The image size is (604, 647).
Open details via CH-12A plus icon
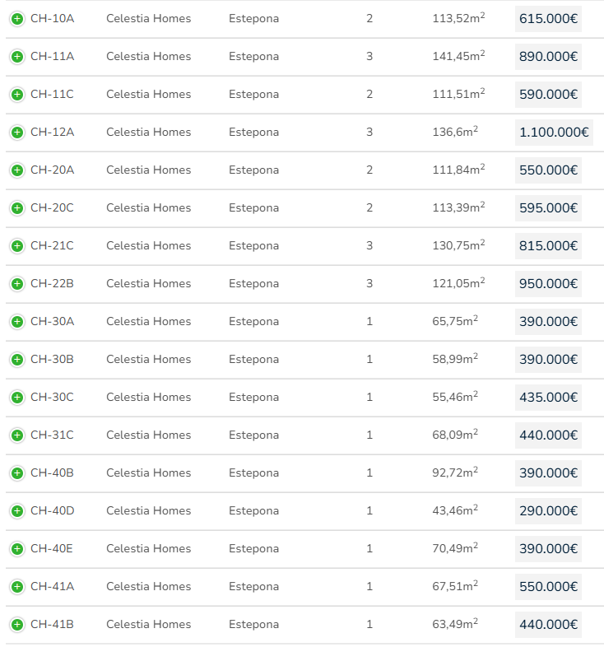(x=17, y=133)
